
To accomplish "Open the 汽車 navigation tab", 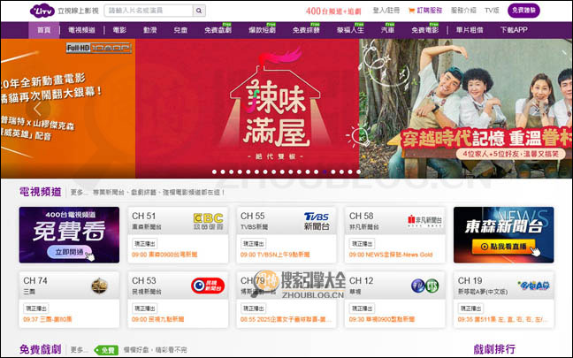I will (387, 30).
